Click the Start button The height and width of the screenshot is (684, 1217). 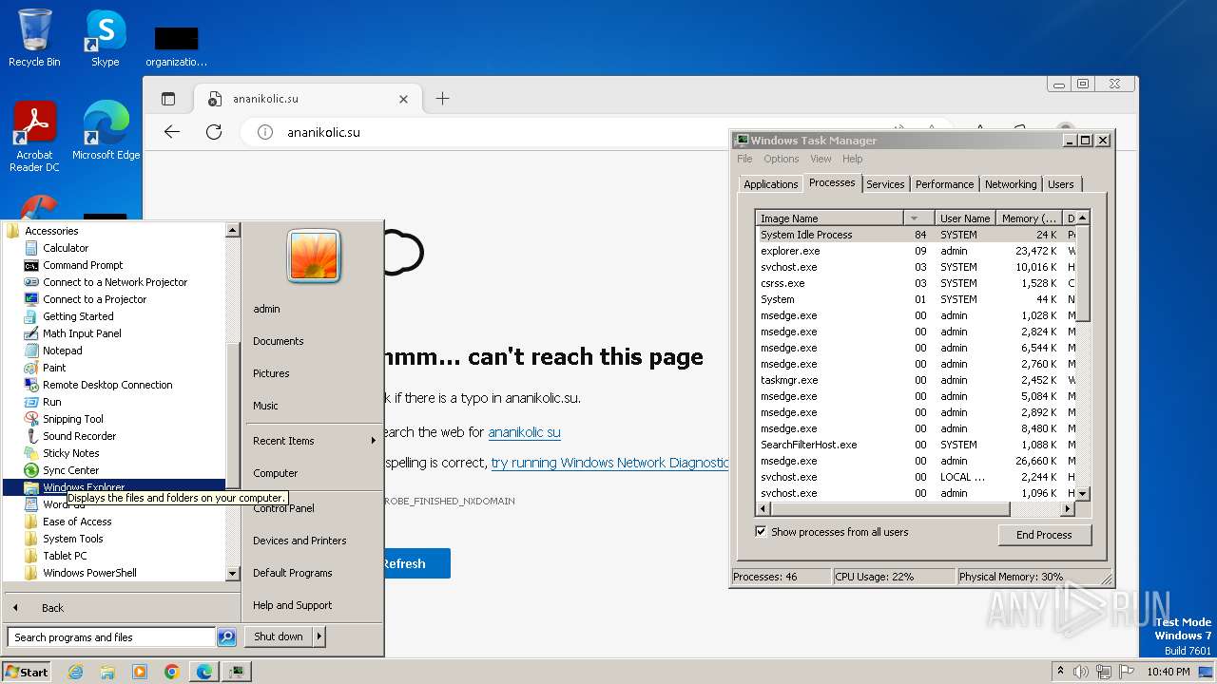click(27, 672)
